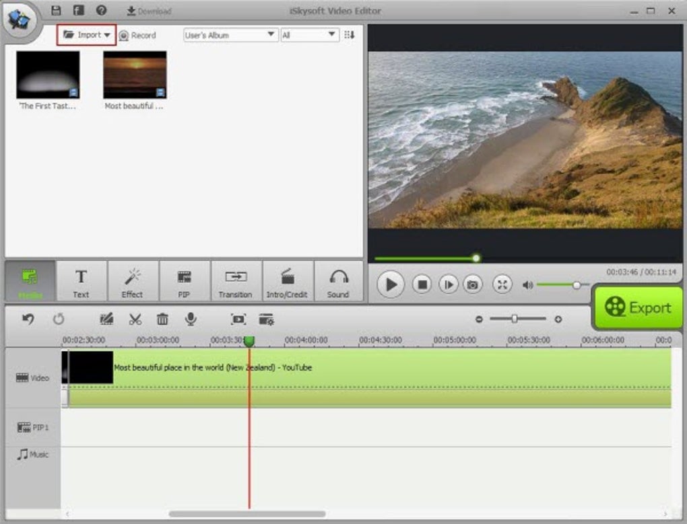Undo the last action
This screenshot has height=524, width=687.
pyautogui.click(x=27, y=319)
